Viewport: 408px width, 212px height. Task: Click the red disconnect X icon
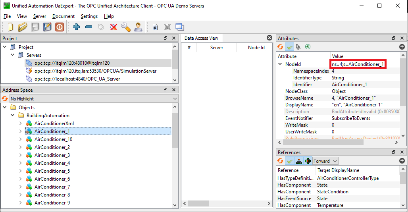click(114, 27)
